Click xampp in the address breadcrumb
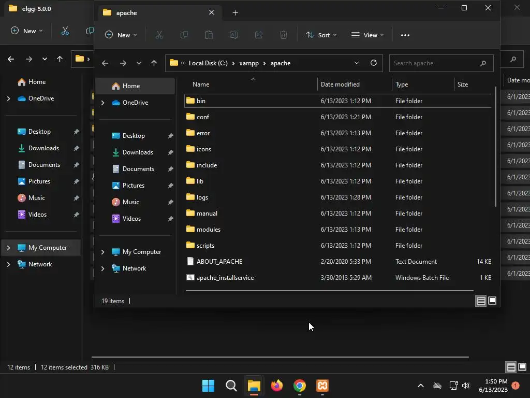Screen dimensions: 530x398 [x=249, y=63]
